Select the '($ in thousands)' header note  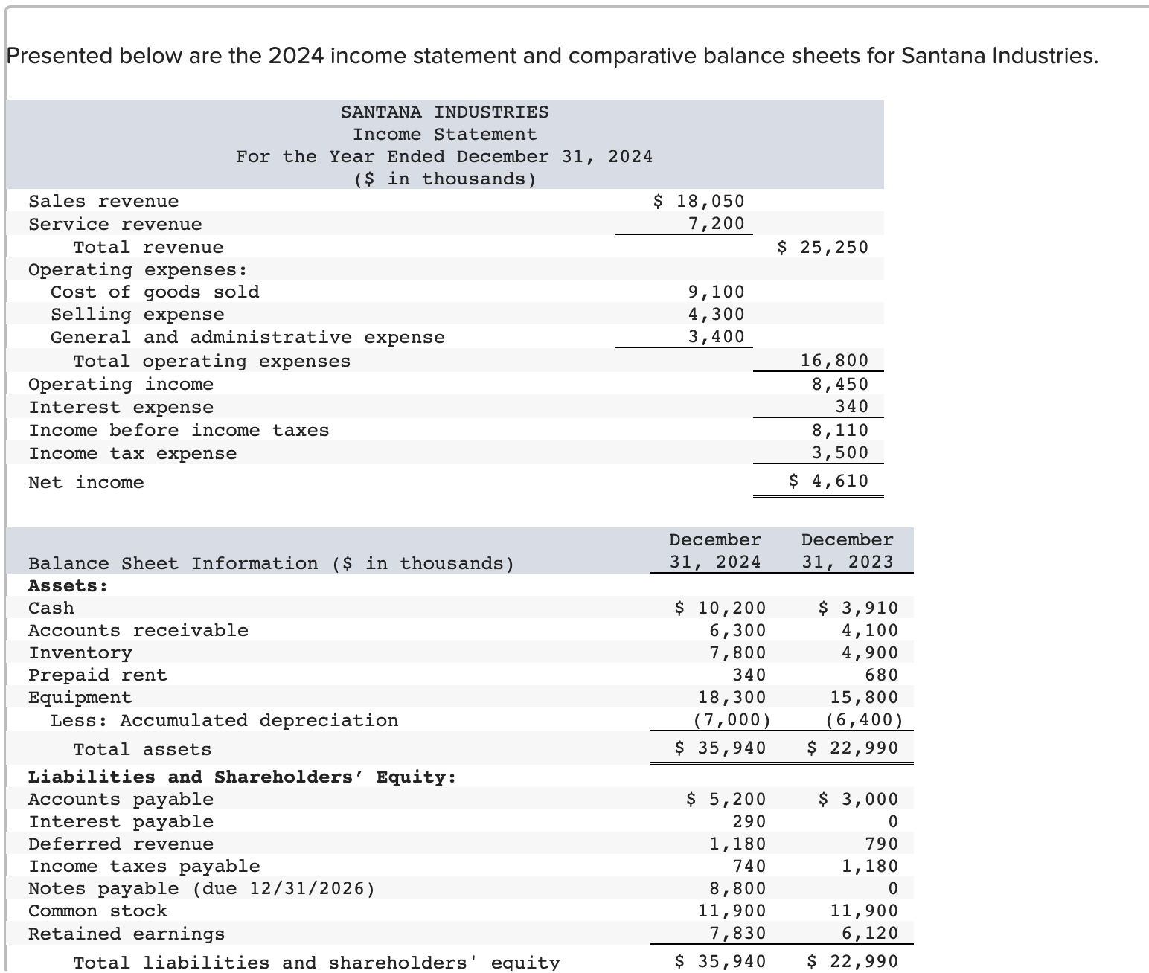point(444,179)
